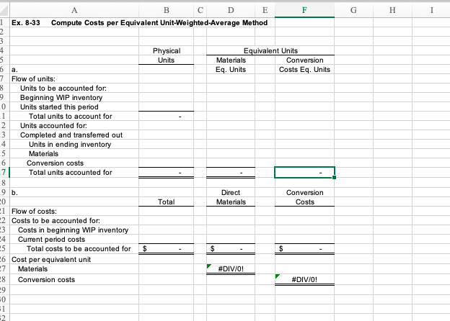The width and height of the screenshot is (450, 321).
Task: Select column H header
Action: tap(392, 10)
